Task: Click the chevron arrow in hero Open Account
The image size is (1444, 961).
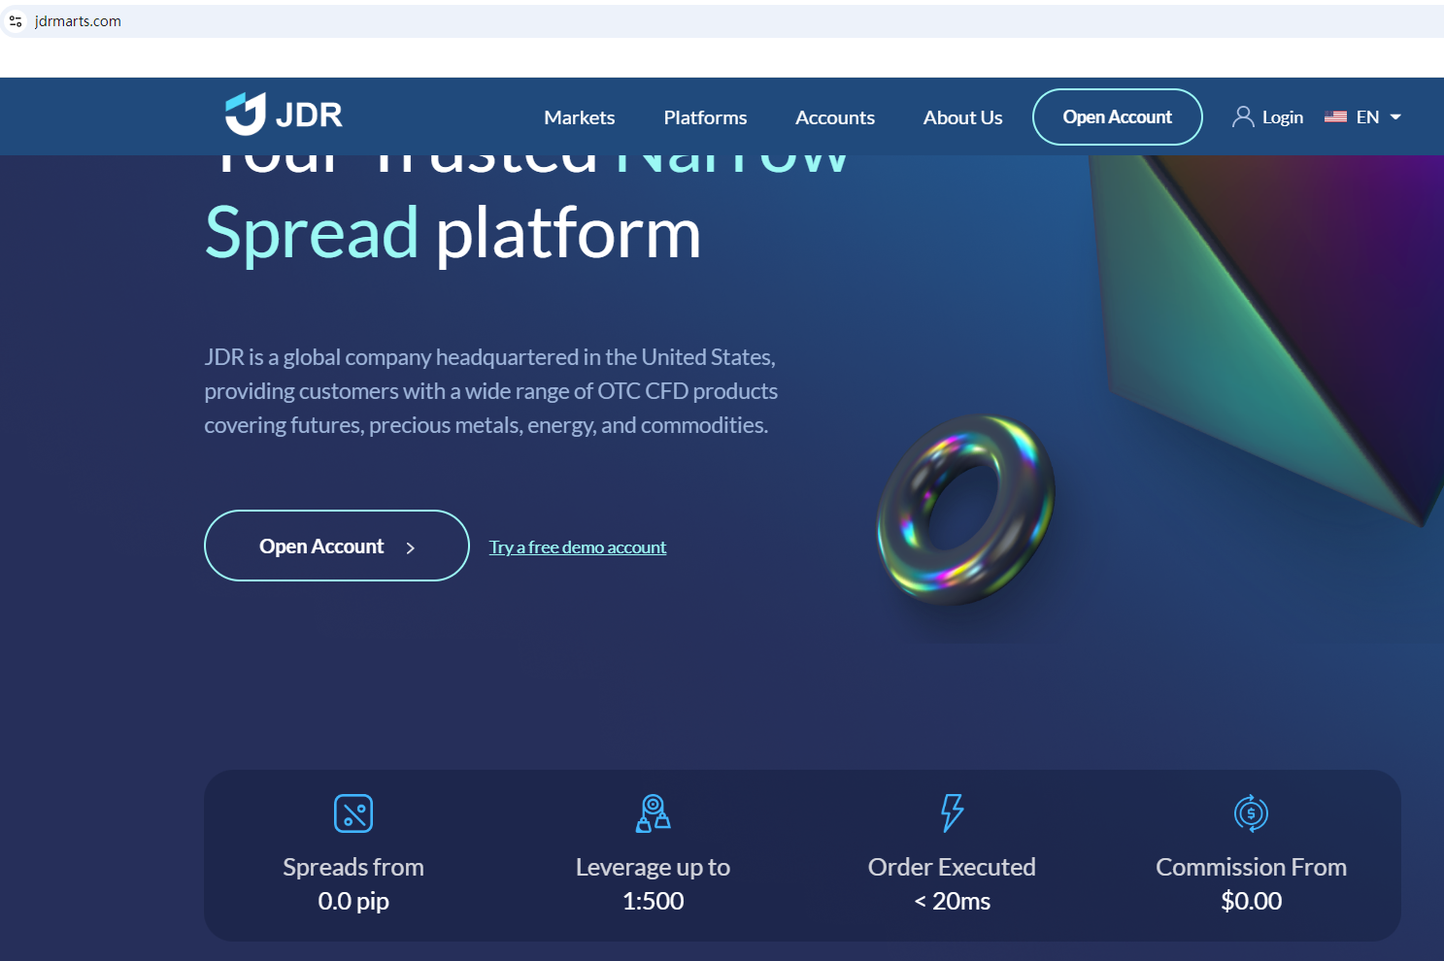Action: pyautogui.click(x=410, y=547)
